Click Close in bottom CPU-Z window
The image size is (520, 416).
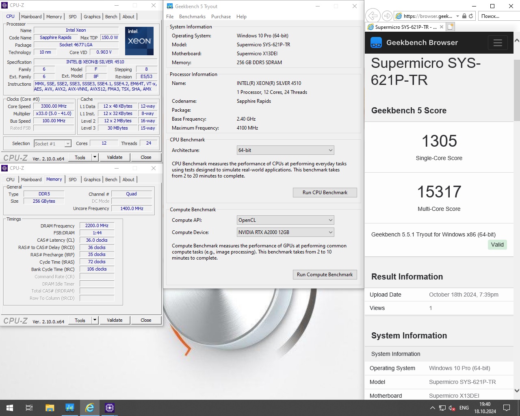click(x=146, y=320)
